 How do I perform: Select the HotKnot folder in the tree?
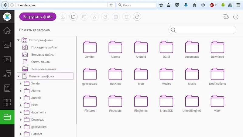(36, 134)
